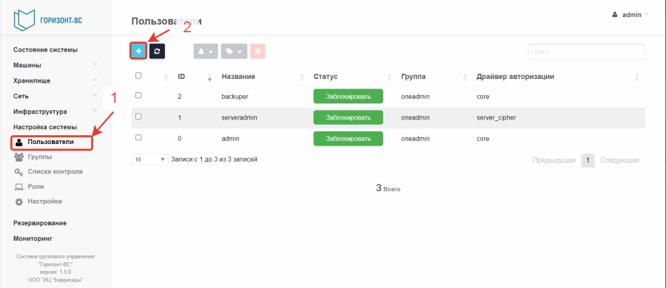Tick the checkbox for backuper user
The image size is (666, 288).
click(138, 96)
